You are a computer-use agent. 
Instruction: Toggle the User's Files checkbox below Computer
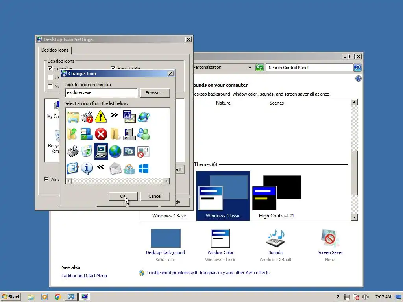(50, 77)
